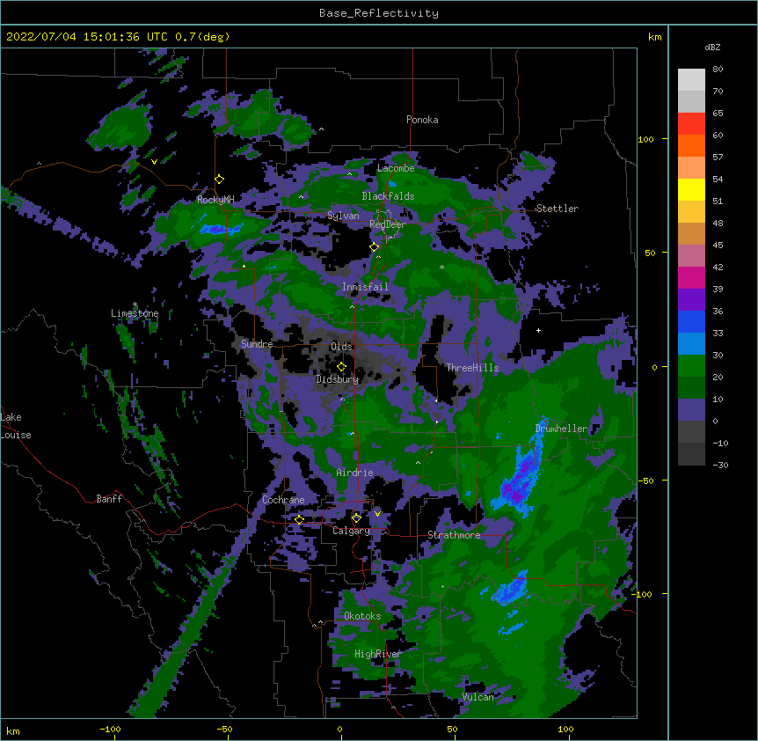Click the yellow diamond marker beside RockyMH
The height and width of the screenshot is (741, 758).
(x=220, y=180)
